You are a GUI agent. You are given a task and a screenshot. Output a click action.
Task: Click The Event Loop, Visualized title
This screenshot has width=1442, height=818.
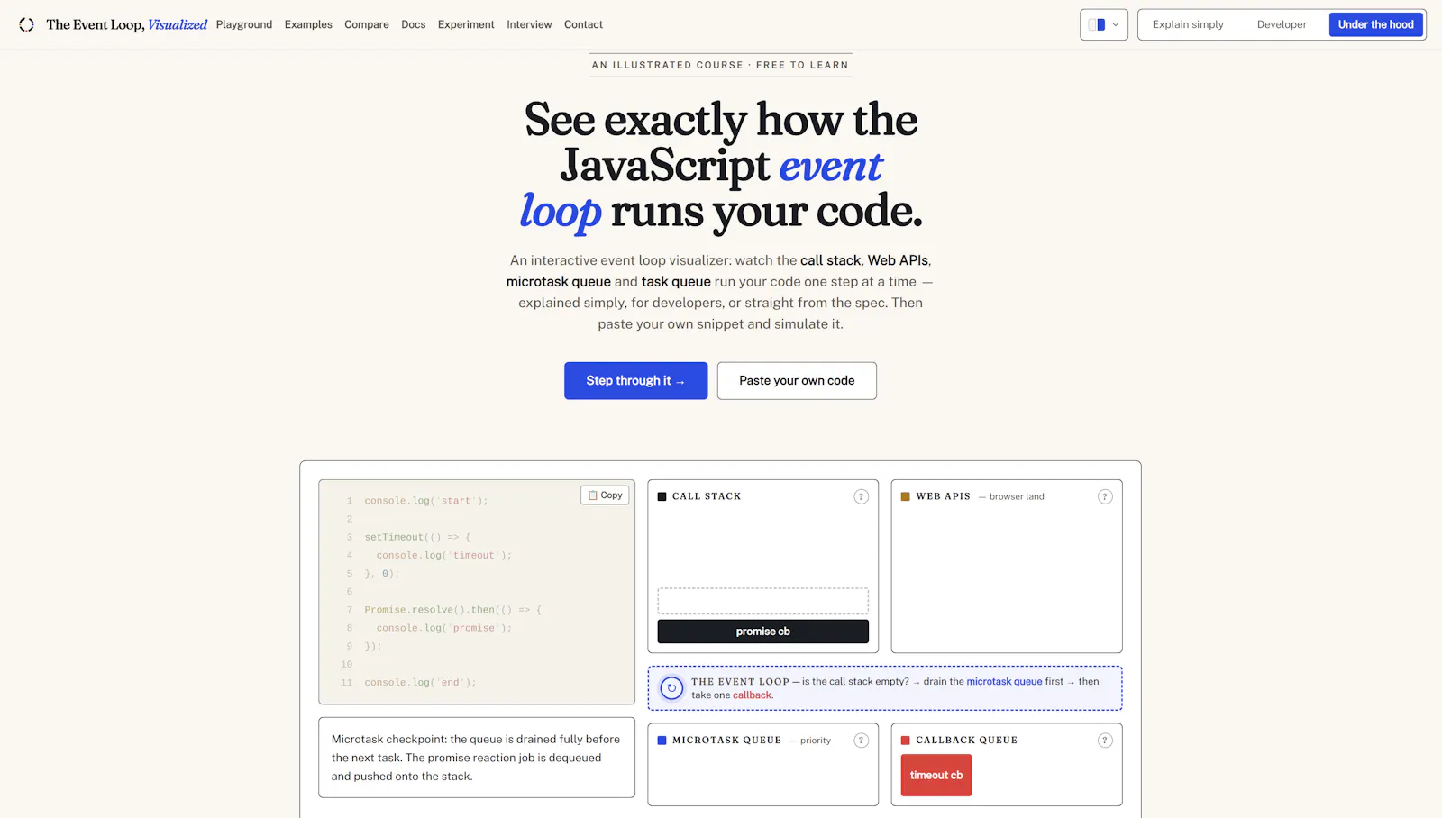tap(127, 24)
